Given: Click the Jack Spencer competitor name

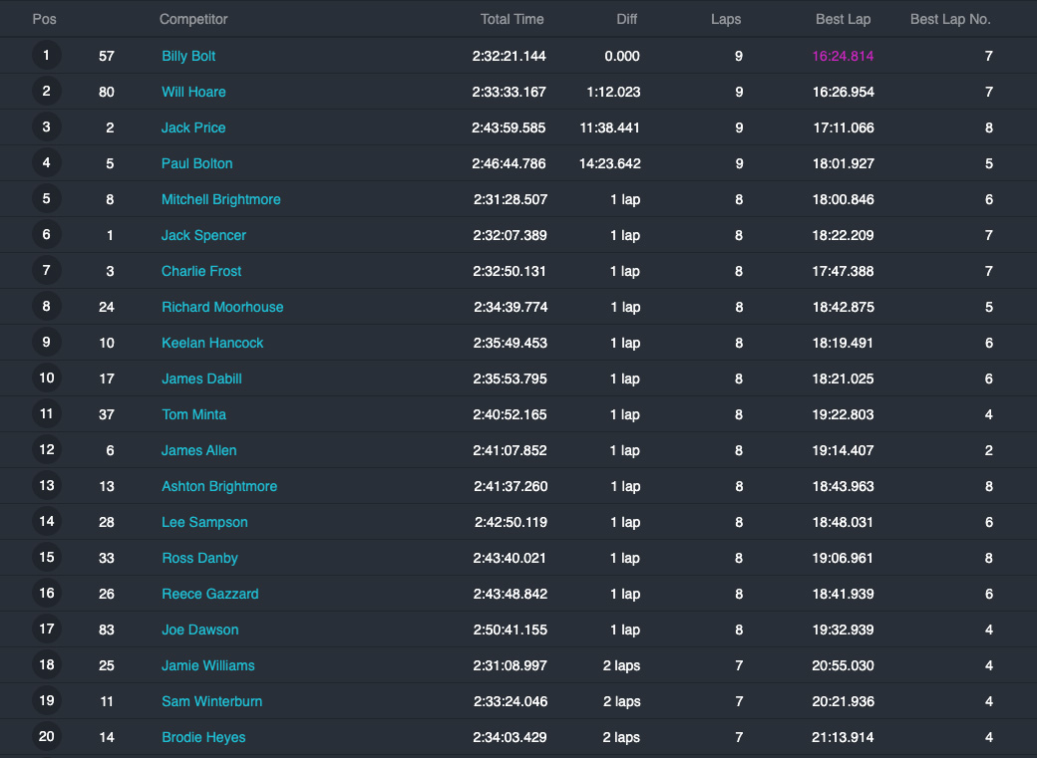Looking at the screenshot, I should tap(203, 235).
